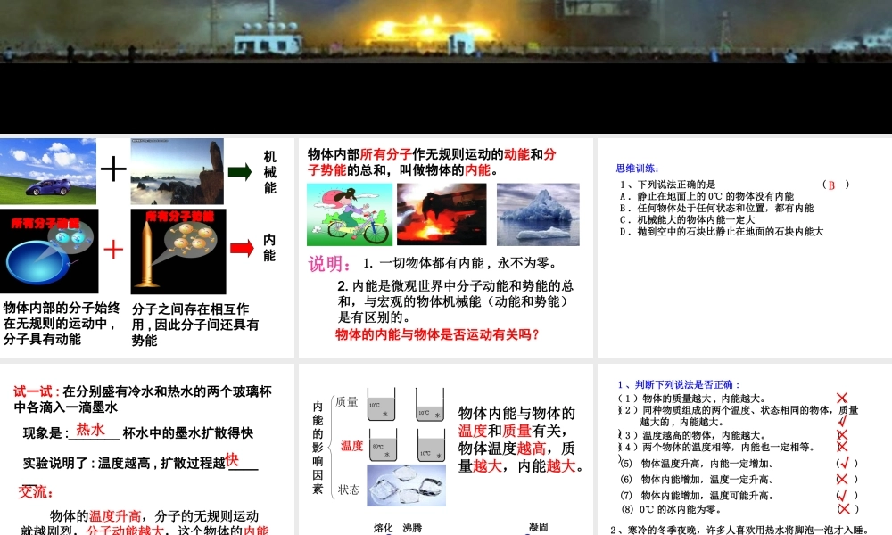
Task: Select the 所有分子动能 blue dish image
Action: [x=49, y=251]
